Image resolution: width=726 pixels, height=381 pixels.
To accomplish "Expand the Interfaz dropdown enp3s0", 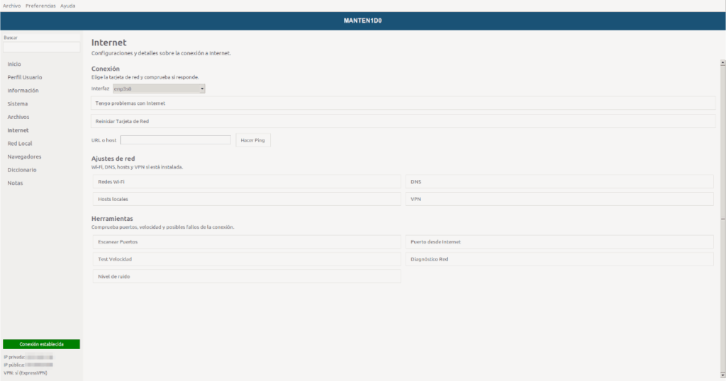I will tap(159, 89).
